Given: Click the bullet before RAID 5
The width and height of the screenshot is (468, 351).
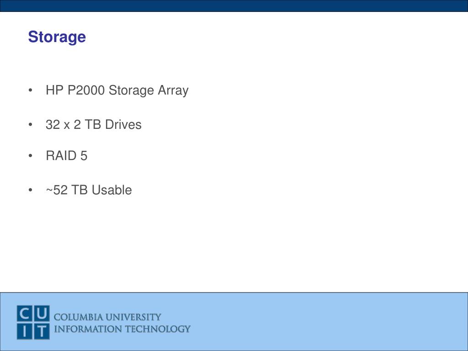Looking at the screenshot, I should pos(30,155).
